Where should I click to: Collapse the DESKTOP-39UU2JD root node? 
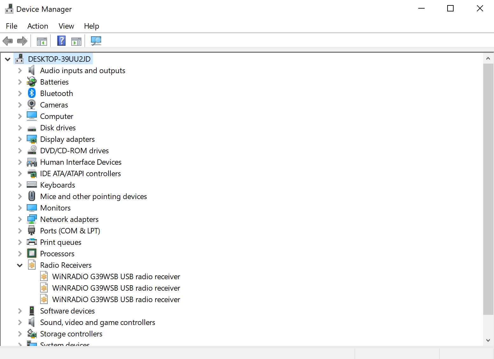click(8, 59)
